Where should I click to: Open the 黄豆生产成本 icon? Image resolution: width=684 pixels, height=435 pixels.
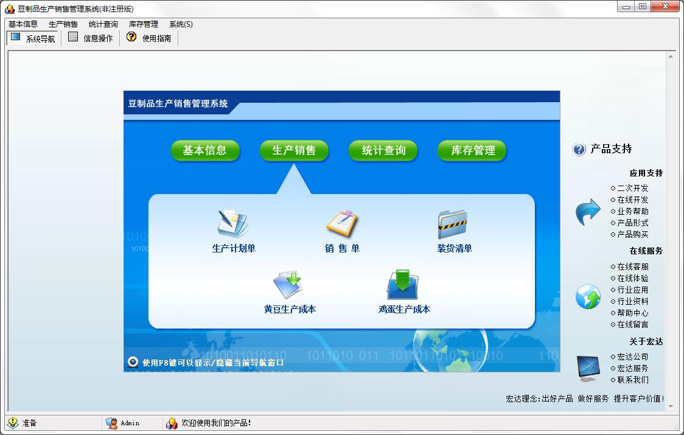pos(287,285)
